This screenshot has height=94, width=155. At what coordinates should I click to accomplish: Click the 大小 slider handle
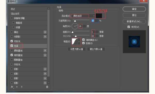pos(76,36)
